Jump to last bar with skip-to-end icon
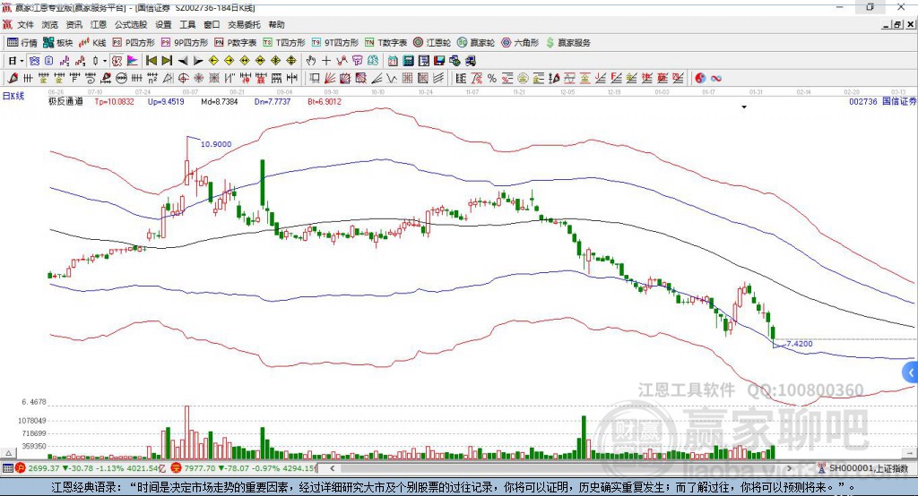Viewport: 918px width, 496px height. pos(167,60)
